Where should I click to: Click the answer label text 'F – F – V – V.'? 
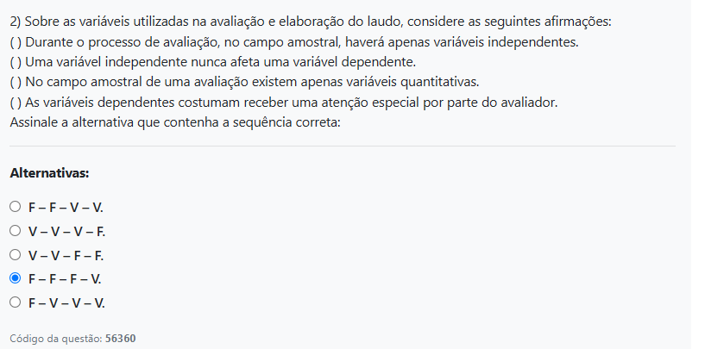(66, 208)
